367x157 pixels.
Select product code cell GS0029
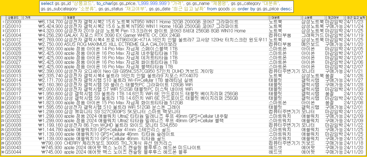click(13, 58)
